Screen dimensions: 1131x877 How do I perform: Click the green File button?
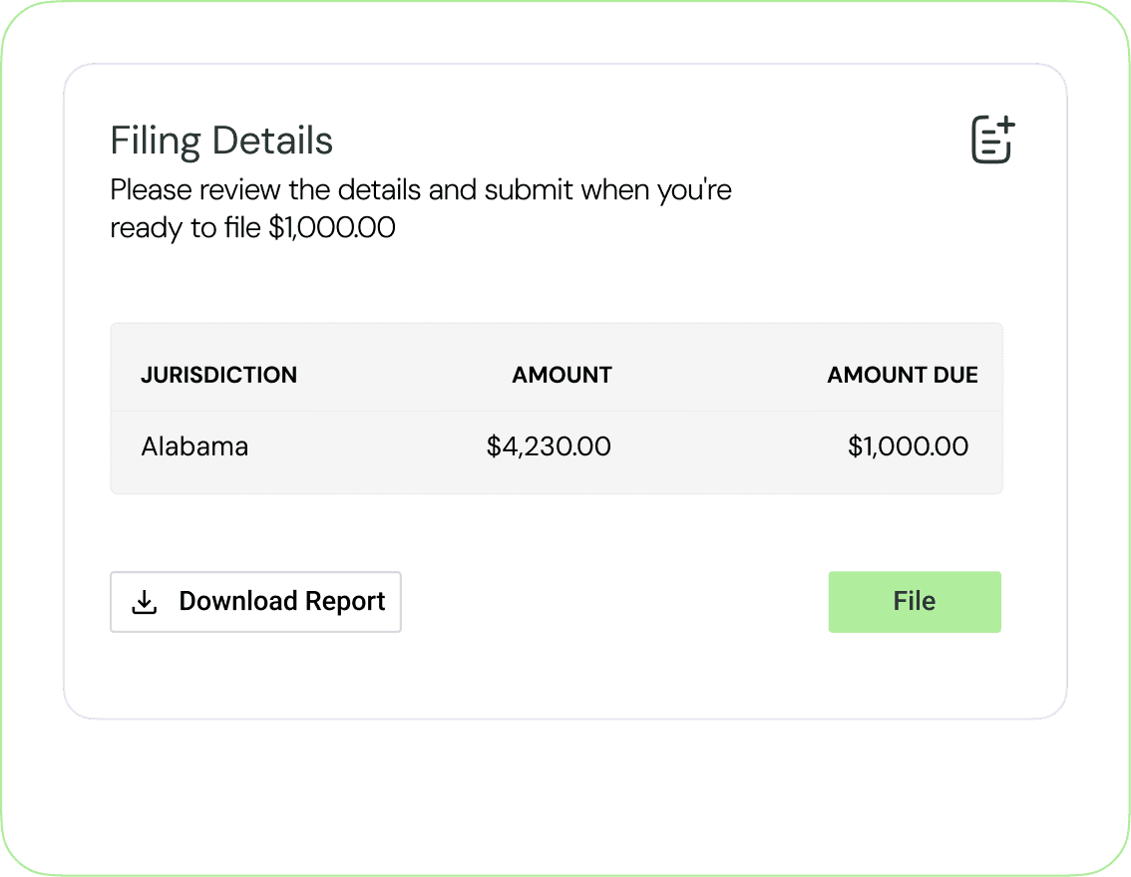[x=915, y=602]
